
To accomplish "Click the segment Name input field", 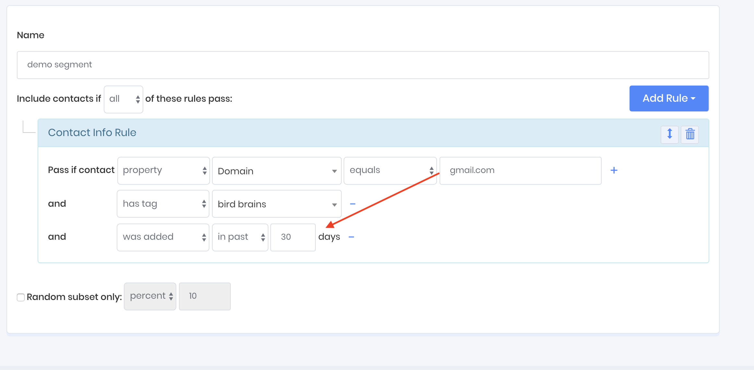I will (363, 65).
